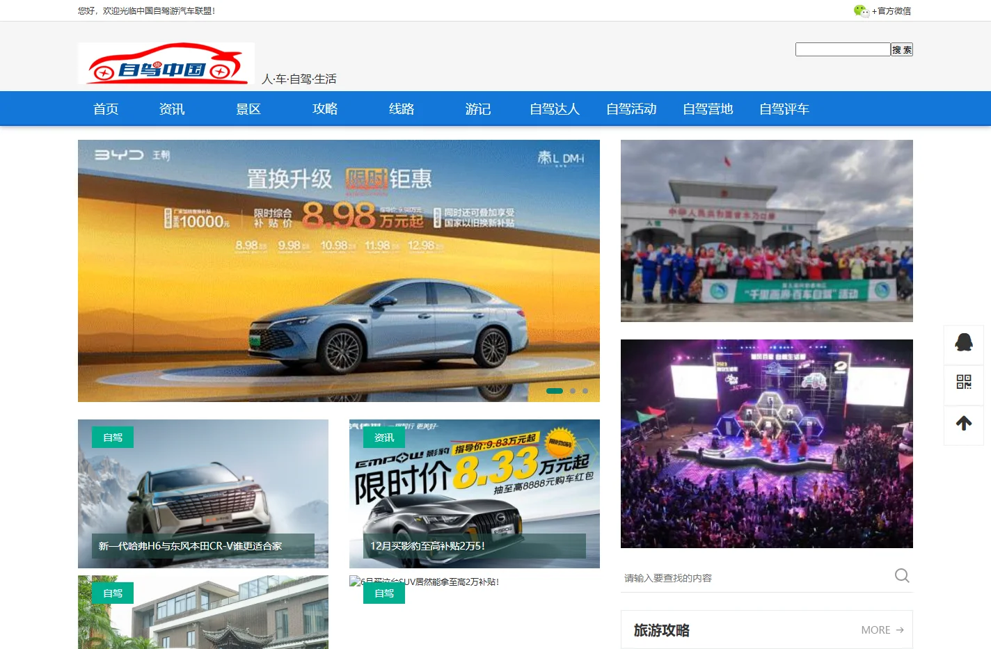Screen dimensions: 991x649
Task: Select 攻略 in the navigation bar
Action: pyautogui.click(x=325, y=109)
